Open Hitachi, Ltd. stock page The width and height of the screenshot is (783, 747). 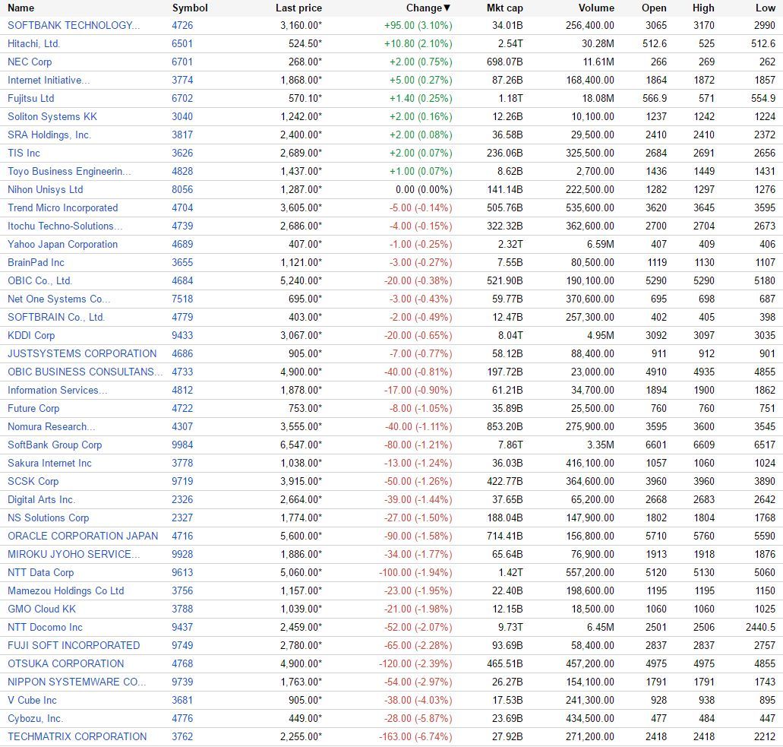[x=33, y=44]
